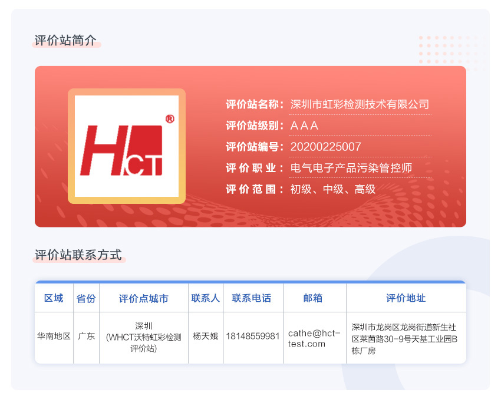Select the occupation 电气电子产品污染管控师
This screenshot has width=501, height=409.
coord(351,168)
